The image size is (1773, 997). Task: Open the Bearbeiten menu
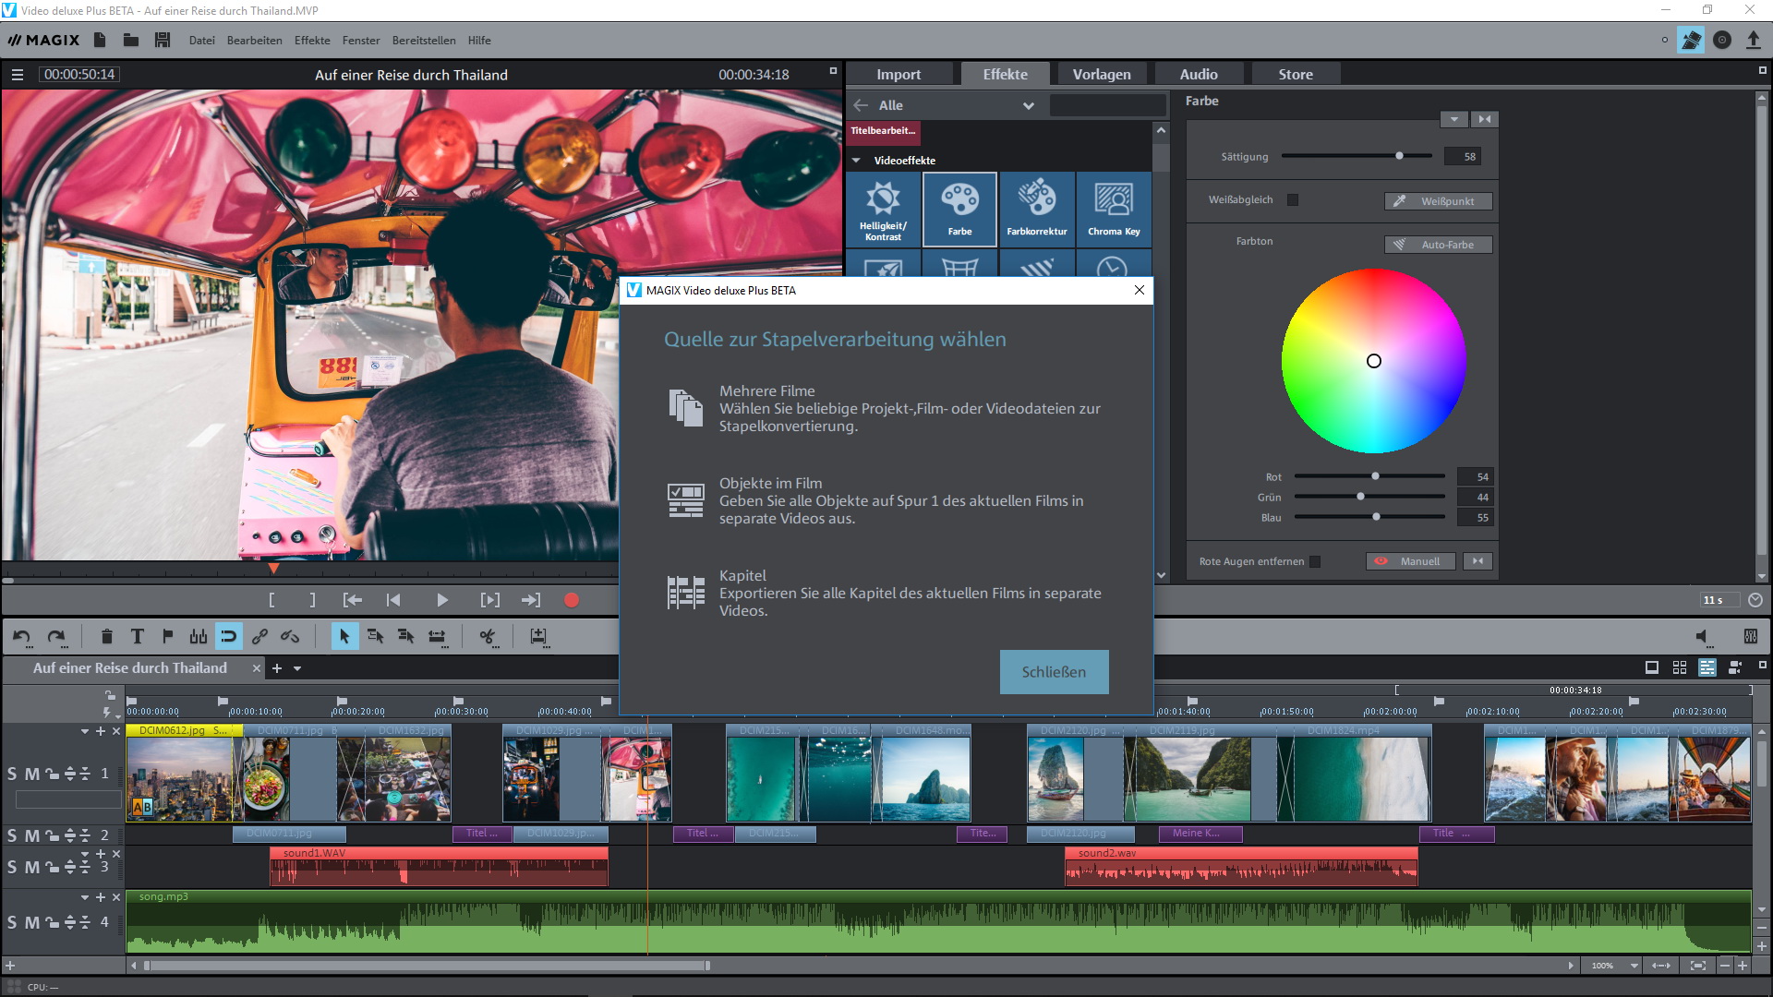254,41
